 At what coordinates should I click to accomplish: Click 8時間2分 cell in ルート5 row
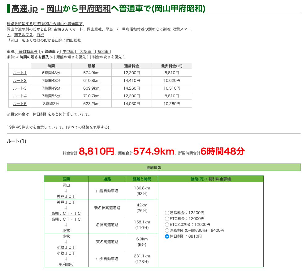click(x=51, y=104)
